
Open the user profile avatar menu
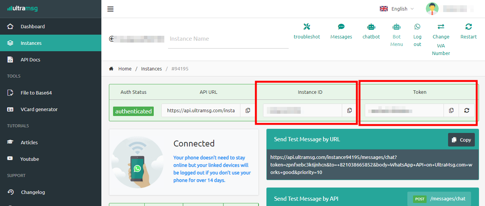pos(432,9)
